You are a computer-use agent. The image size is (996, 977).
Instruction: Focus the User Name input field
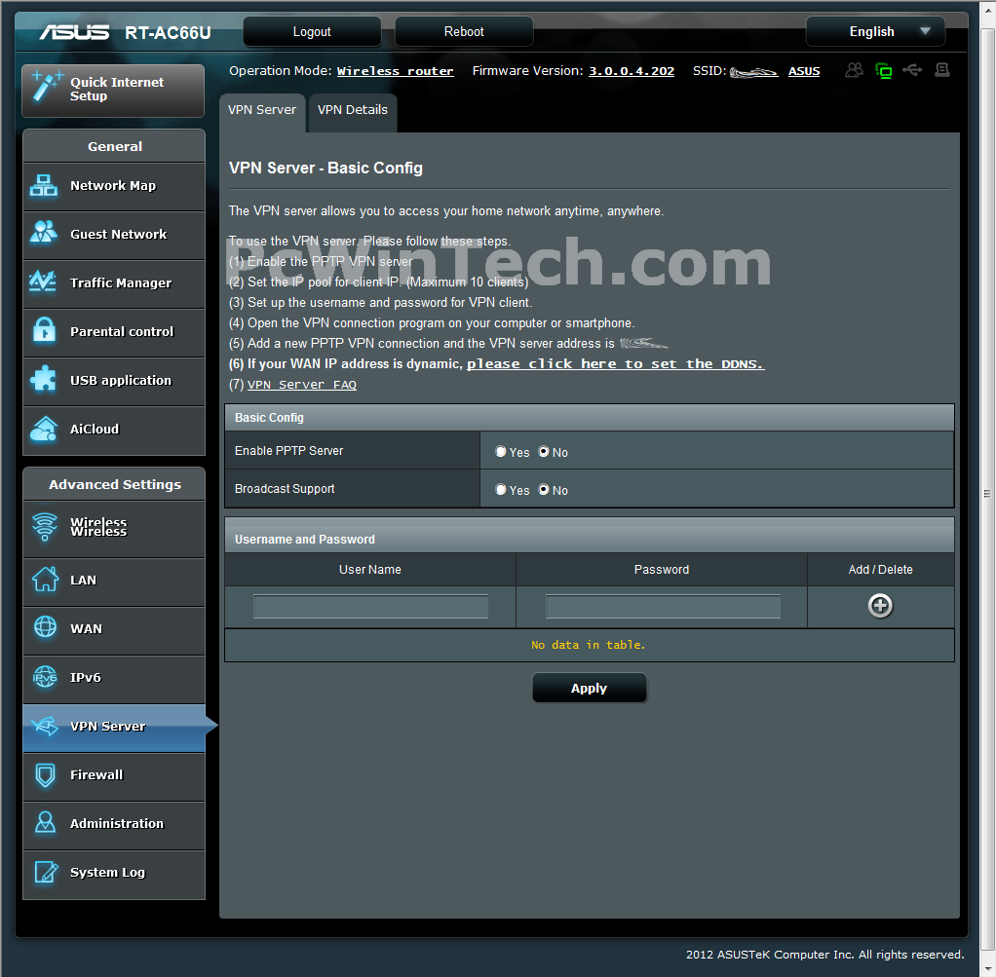[371, 606]
